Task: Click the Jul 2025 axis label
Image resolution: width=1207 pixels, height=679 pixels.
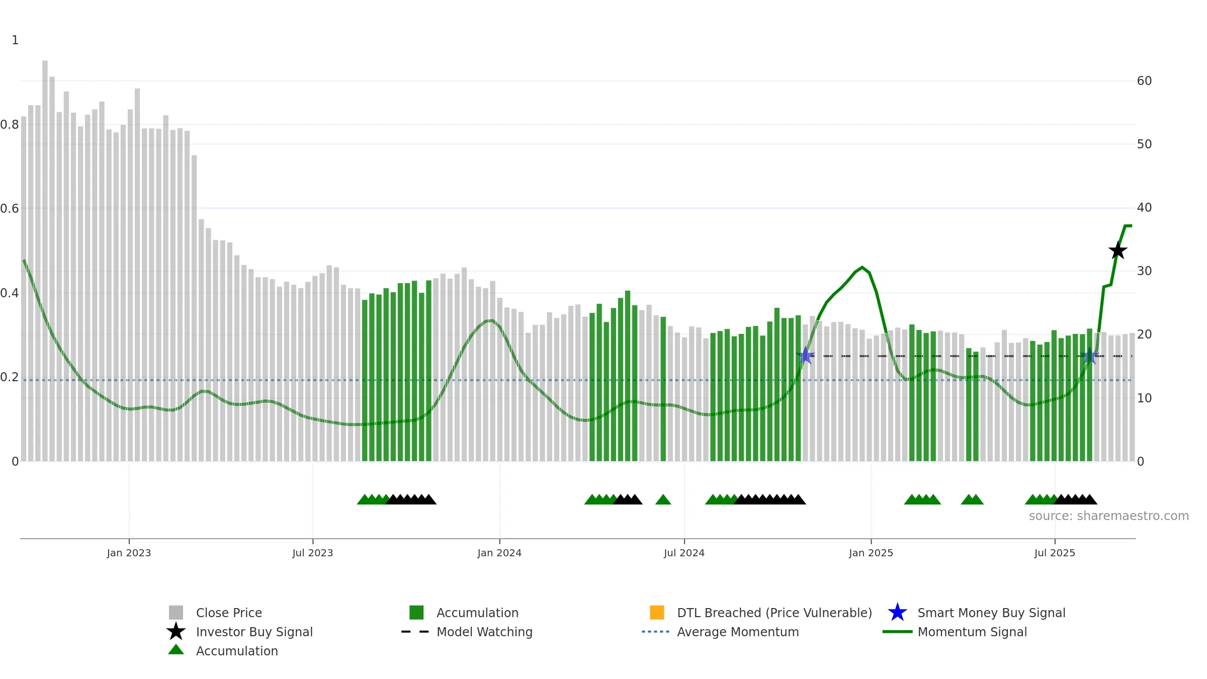Action: (x=1055, y=553)
